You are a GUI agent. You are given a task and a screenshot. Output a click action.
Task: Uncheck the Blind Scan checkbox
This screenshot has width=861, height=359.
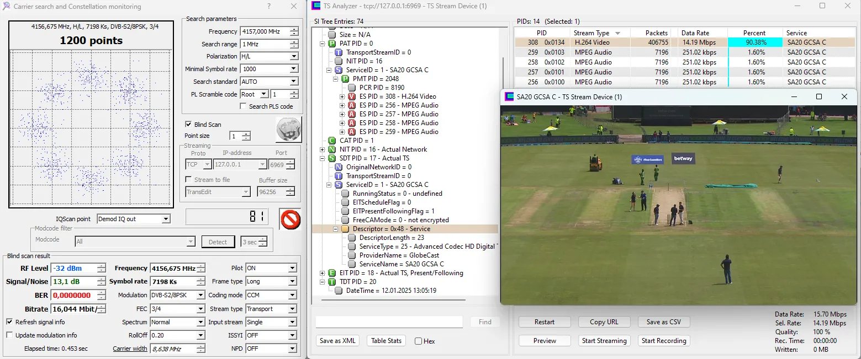click(x=188, y=125)
